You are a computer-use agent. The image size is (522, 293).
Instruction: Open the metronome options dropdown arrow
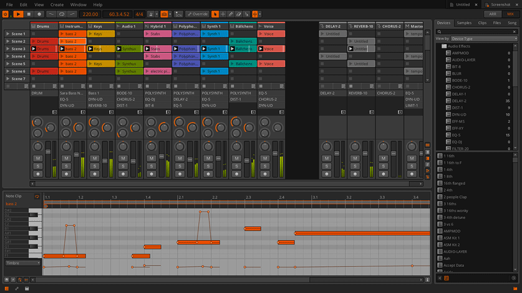[x=157, y=14]
